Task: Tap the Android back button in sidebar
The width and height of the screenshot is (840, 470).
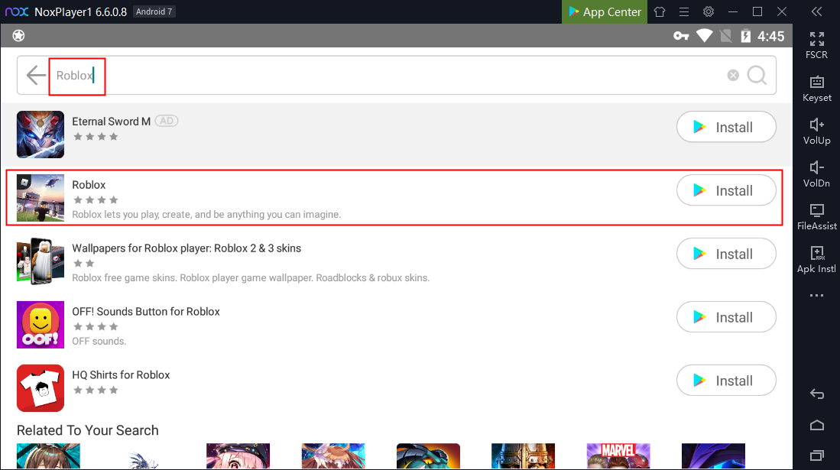Action: [x=816, y=394]
